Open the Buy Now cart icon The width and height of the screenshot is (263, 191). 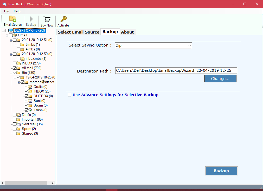(x=47, y=19)
